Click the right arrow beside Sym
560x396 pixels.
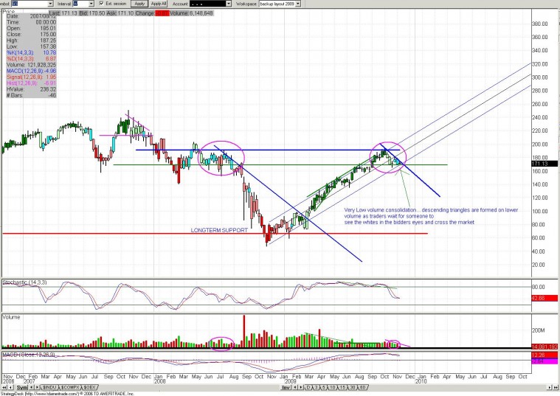click(37, 387)
